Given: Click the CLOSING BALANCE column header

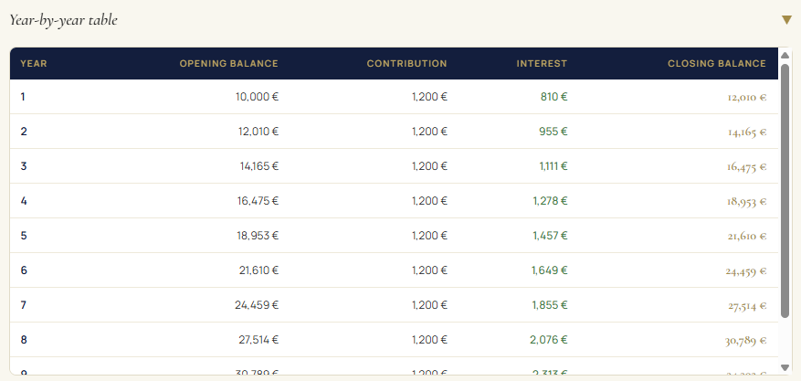Looking at the screenshot, I should coord(716,64).
